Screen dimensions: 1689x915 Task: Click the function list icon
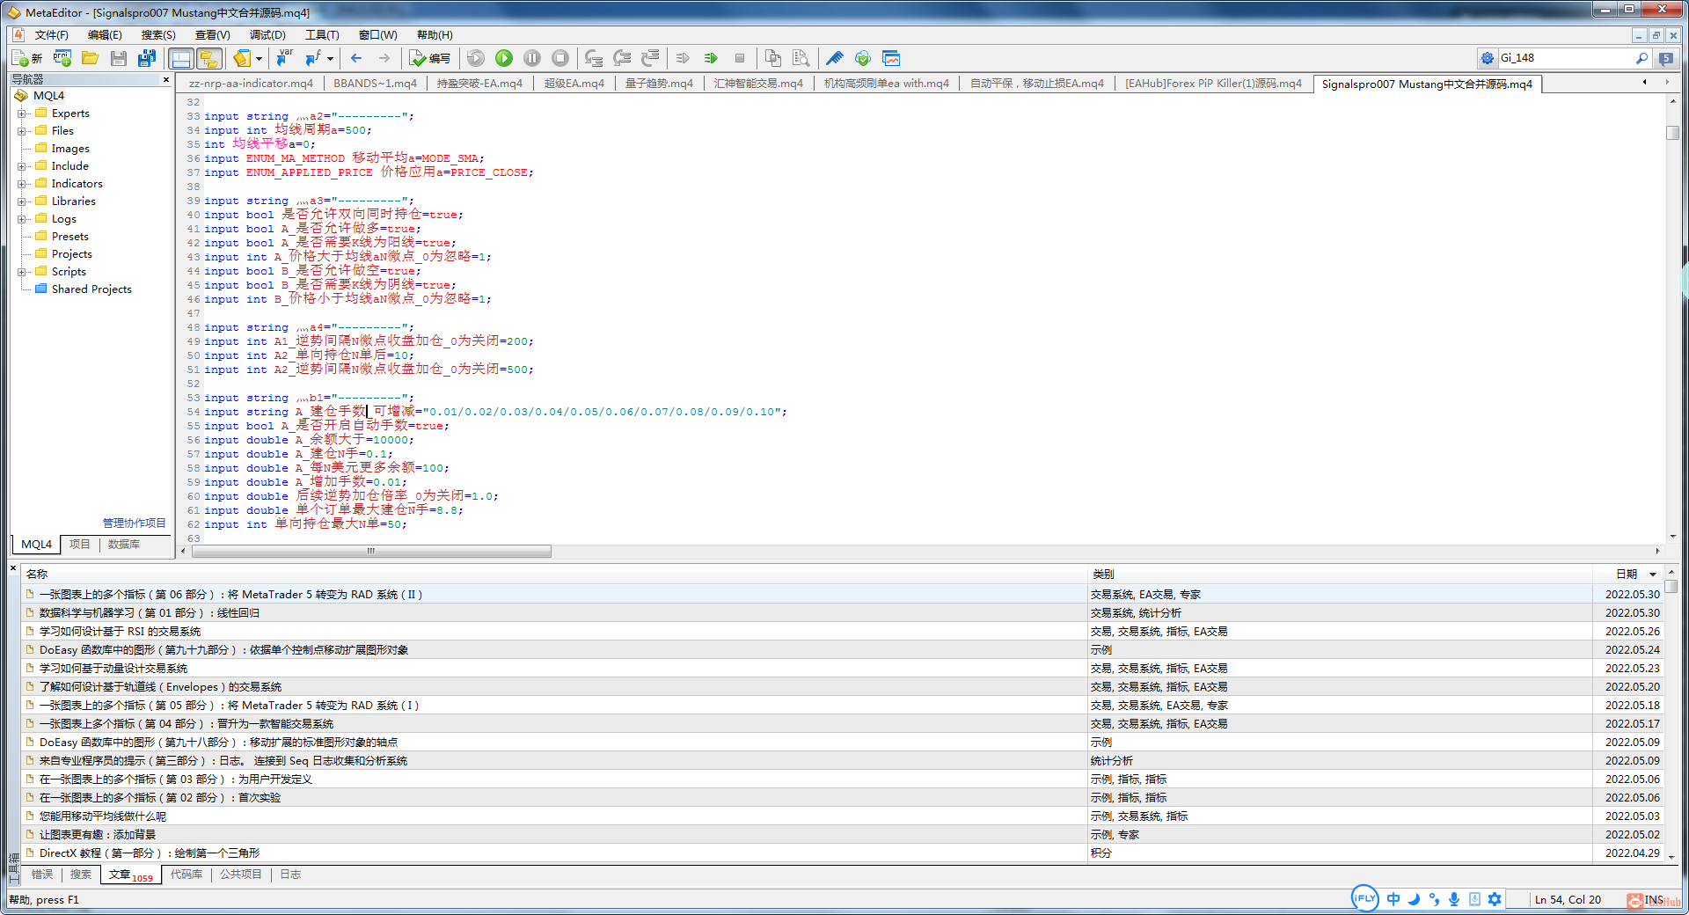(x=312, y=58)
